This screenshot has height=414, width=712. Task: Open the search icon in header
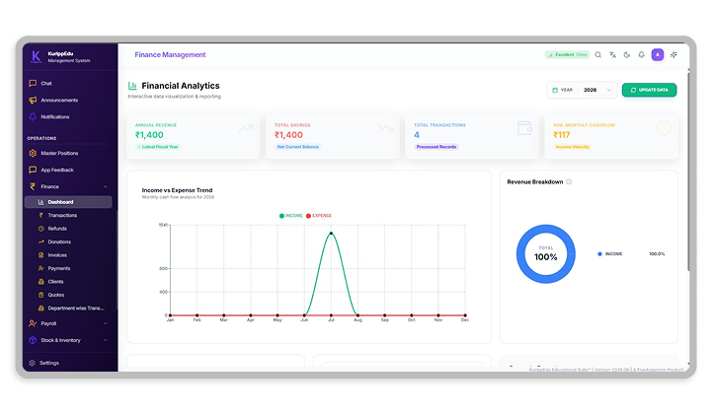[x=598, y=55]
